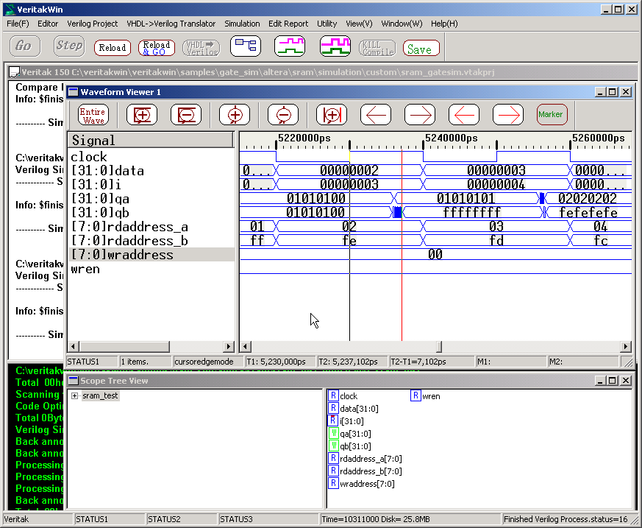
Task: Click the circular plus magnifier icon
Action: point(235,115)
